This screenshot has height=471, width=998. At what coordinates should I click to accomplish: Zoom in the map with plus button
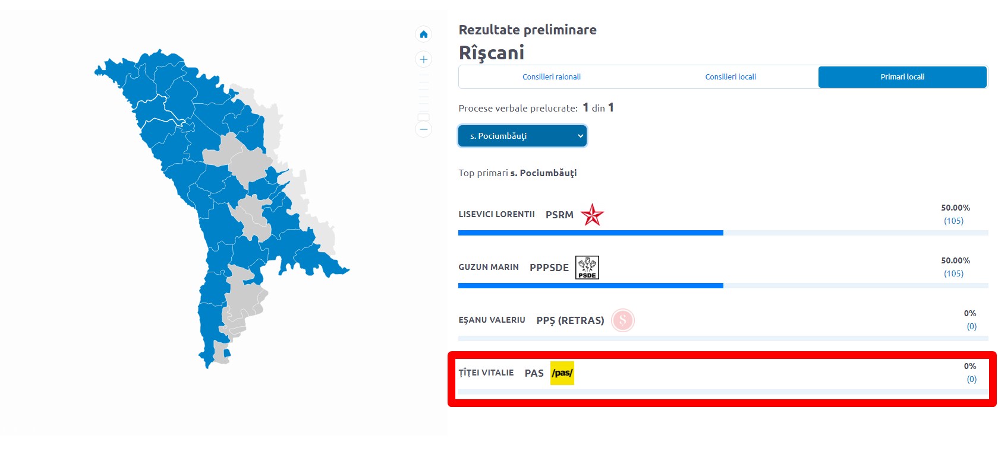click(x=423, y=59)
